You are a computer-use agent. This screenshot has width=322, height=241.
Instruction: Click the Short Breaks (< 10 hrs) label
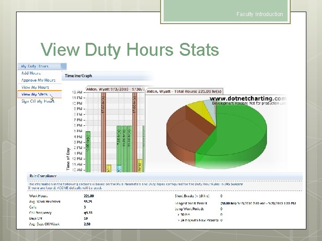192,196
